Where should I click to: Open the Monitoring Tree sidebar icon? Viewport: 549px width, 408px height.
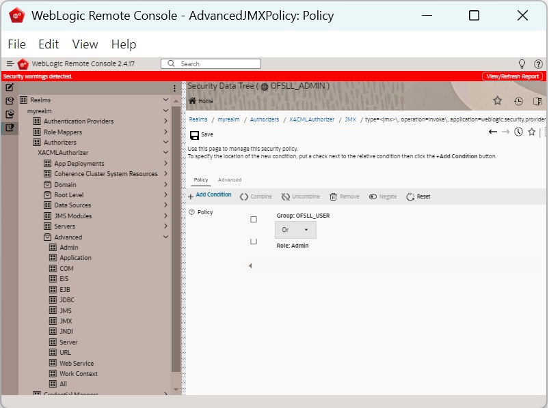pos(10,114)
